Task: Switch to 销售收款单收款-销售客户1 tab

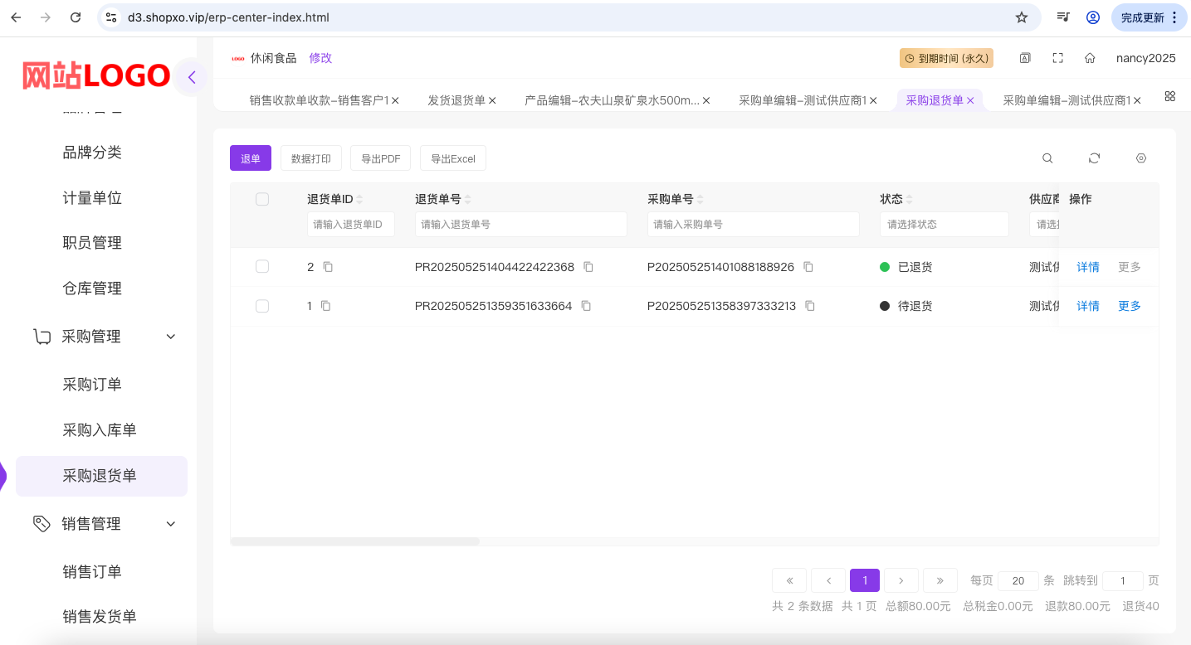Action: point(319,100)
